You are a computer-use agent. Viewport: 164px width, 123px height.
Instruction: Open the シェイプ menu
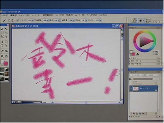(x=60, y=15)
